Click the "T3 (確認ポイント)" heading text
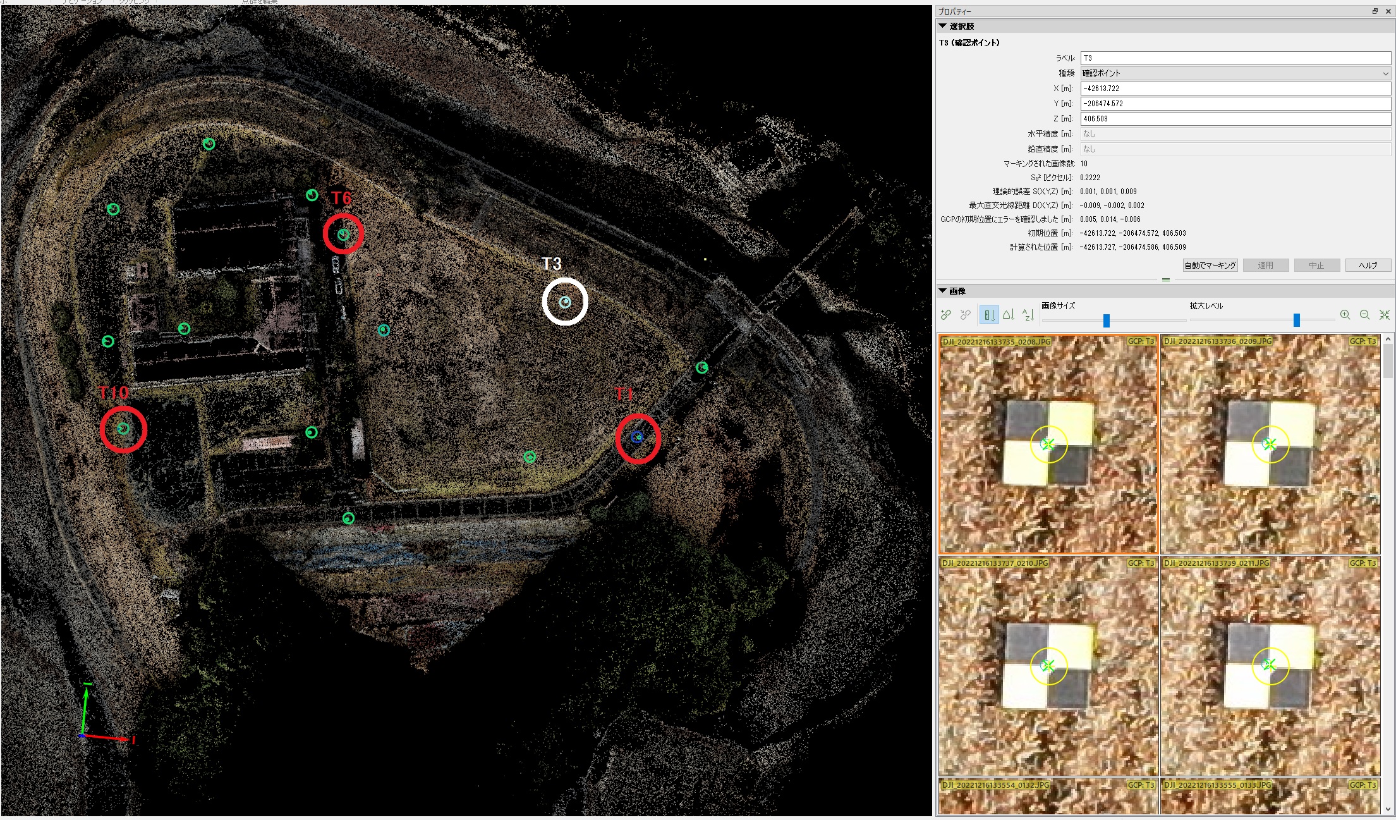1396x820 pixels. click(x=969, y=43)
